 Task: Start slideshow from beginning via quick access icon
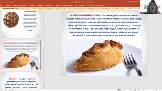pyautogui.click(x=11, y=2)
